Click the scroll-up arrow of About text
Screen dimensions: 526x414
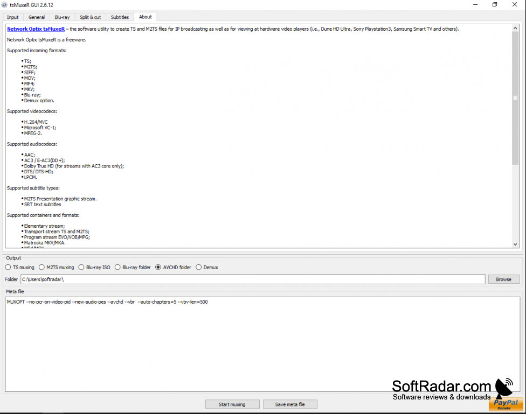pos(515,29)
